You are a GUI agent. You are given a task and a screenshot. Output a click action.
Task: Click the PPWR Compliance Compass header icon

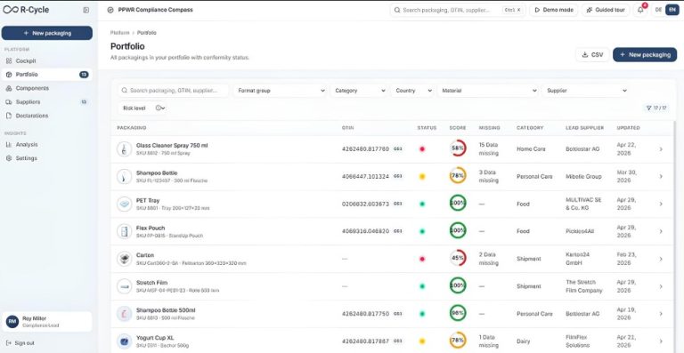tap(110, 10)
